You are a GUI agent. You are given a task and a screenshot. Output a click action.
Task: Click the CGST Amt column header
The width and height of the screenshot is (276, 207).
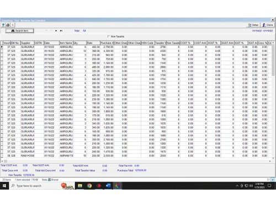click(x=200, y=43)
